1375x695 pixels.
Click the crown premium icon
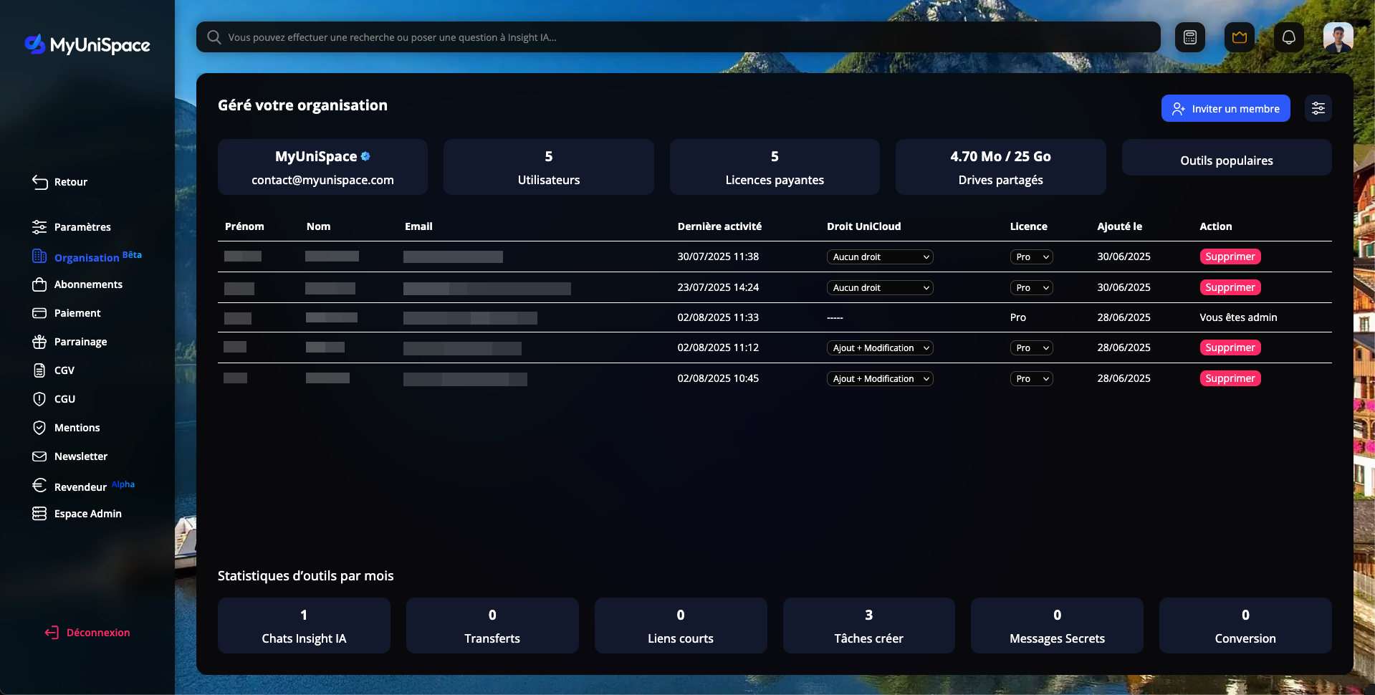tap(1240, 37)
